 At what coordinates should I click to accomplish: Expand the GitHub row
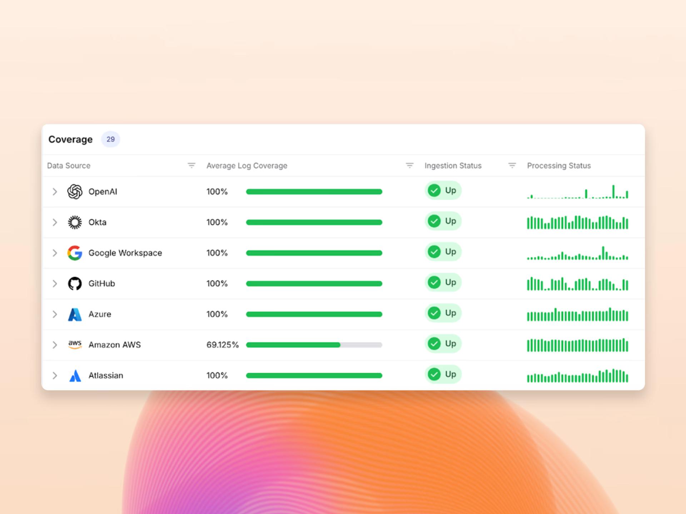55,284
